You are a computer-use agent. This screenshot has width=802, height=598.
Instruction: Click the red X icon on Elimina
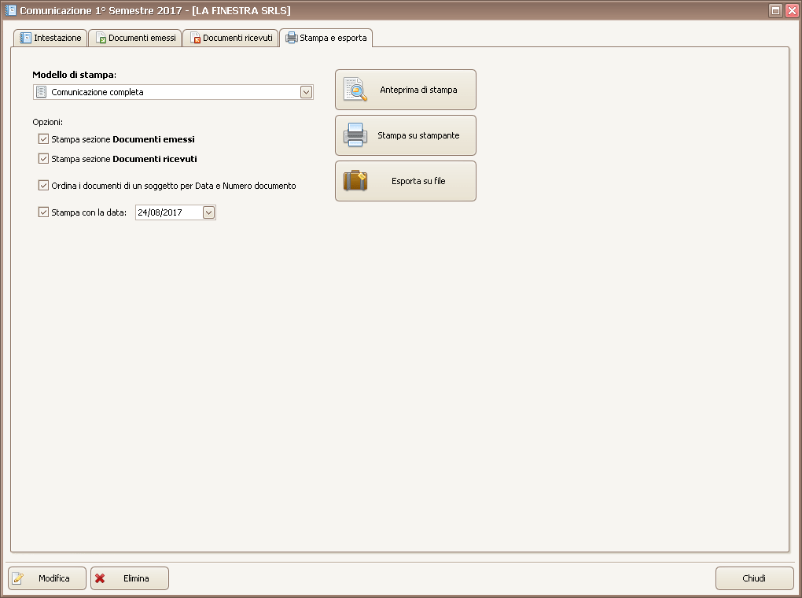click(x=101, y=578)
